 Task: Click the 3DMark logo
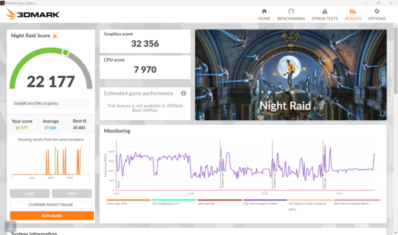(32, 14)
